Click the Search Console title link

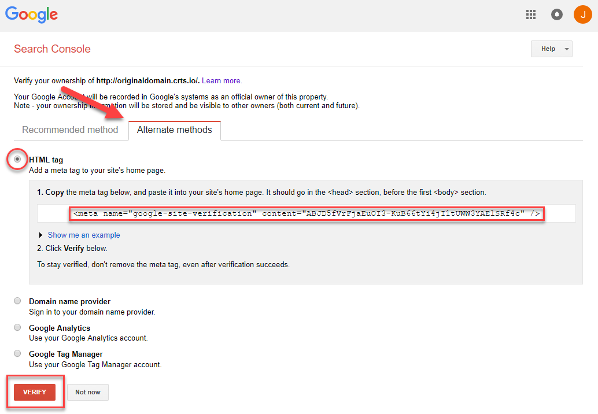click(52, 49)
